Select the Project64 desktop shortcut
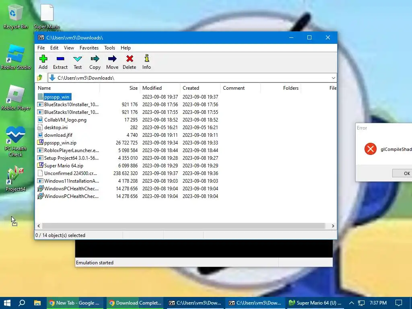 (x=16, y=179)
